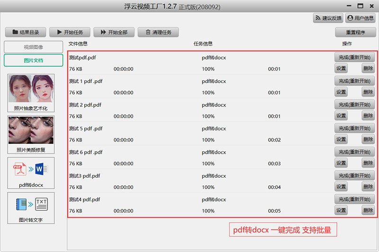Select the pdf转docx conversion tool icon
This screenshot has width=379, height=252.
point(31,173)
